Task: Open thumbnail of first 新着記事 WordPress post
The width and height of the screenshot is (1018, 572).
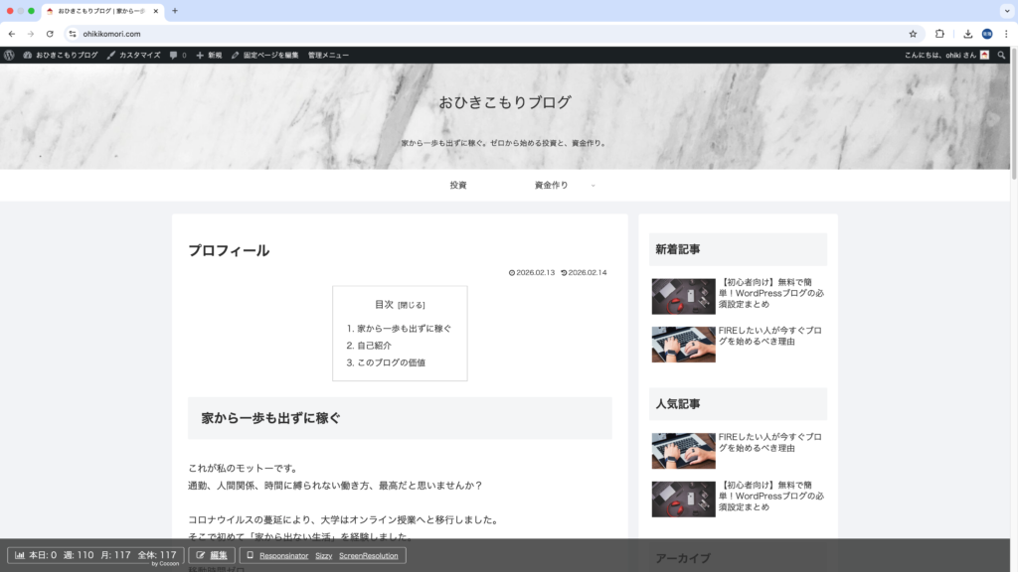Action: [683, 296]
